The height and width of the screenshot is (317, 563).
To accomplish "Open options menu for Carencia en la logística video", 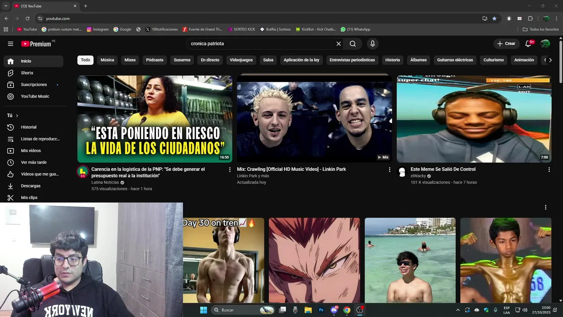I will coord(230,170).
